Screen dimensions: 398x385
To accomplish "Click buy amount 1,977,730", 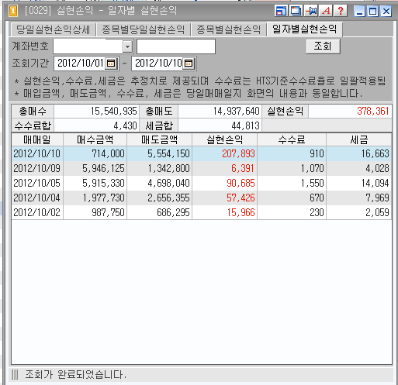I will [103, 198].
